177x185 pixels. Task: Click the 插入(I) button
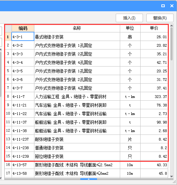pos(129,18)
